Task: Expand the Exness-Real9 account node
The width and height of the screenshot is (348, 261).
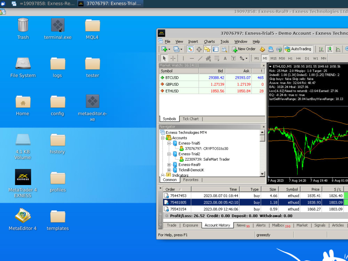Action: 169,165
